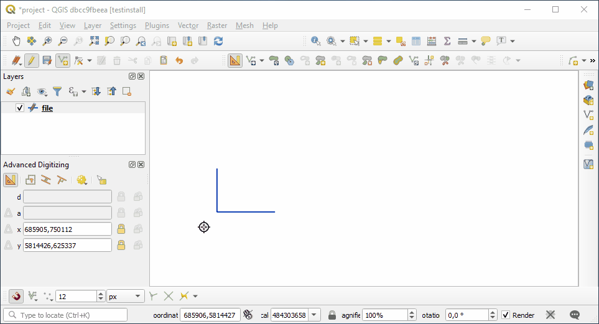Open the Vector menu
Image resolution: width=599 pixels, height=324 pixels.
pos(188,25)
